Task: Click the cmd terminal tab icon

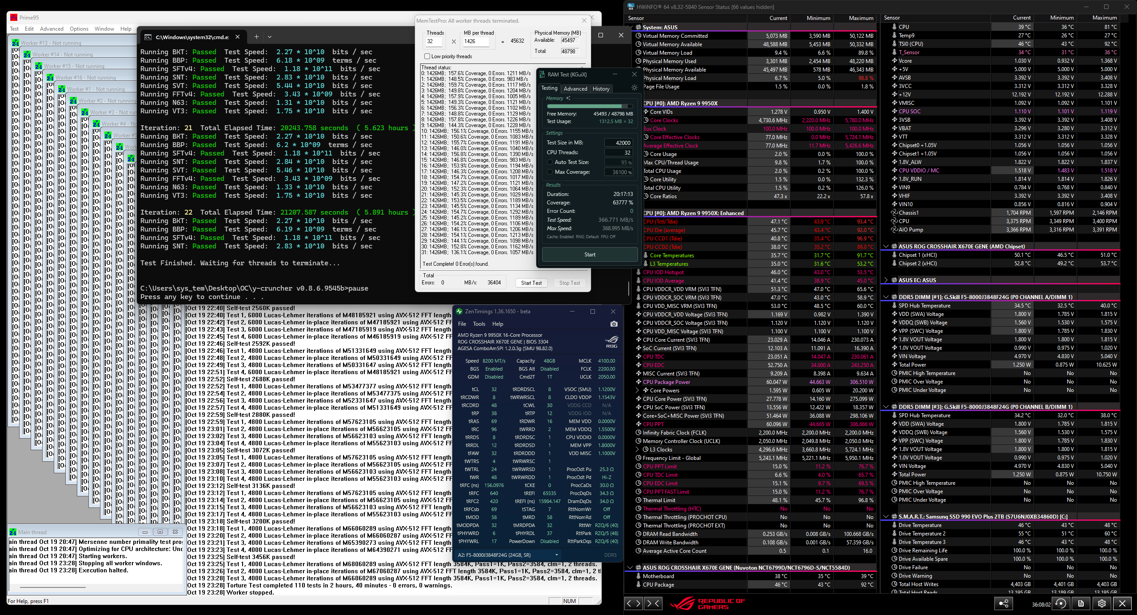Action: (x=148, y=37)
